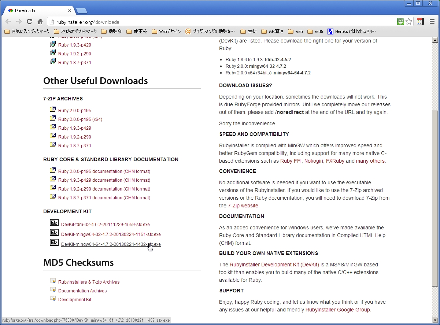Open the プログラミングの勉強を bookmark

point(210,32)
